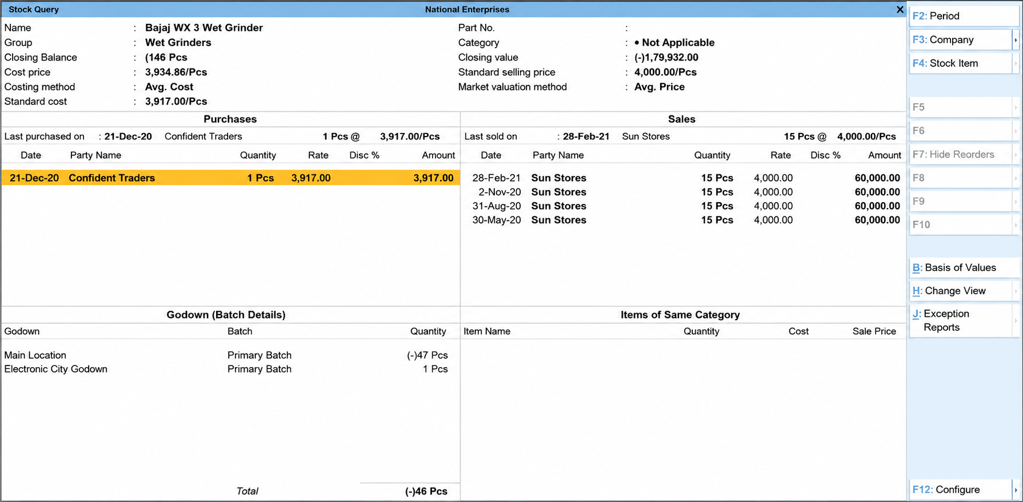Expand the arrow beside F12 Configure
Viewport: 1023px width, 502px height.
[x=1016, y=489]
